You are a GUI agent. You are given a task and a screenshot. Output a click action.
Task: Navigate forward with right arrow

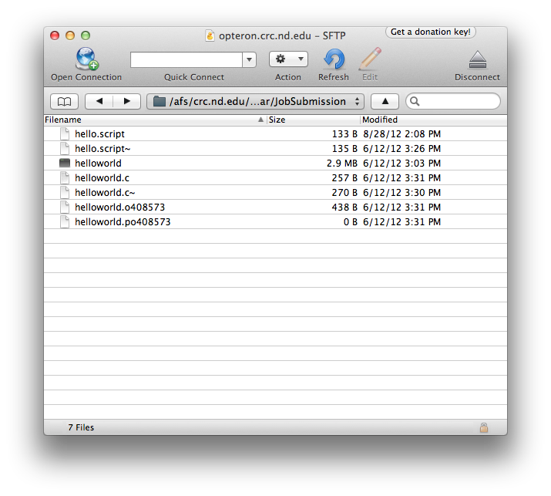point(126,102)
